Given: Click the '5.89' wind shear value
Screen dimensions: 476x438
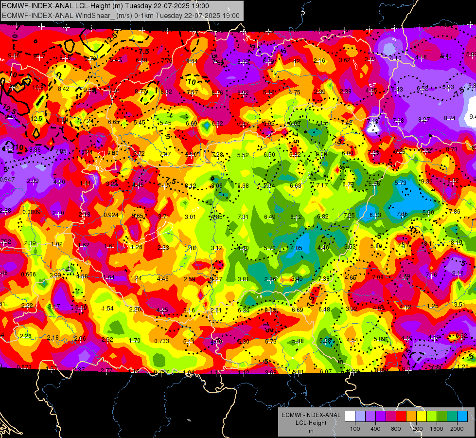Looking at the screenshot, I should (x=379, y=339).
